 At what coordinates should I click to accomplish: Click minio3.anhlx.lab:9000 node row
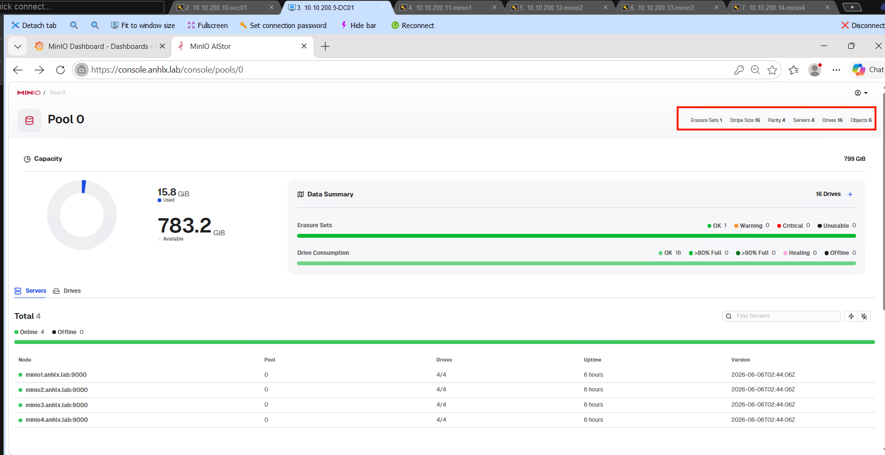point(445,405)
